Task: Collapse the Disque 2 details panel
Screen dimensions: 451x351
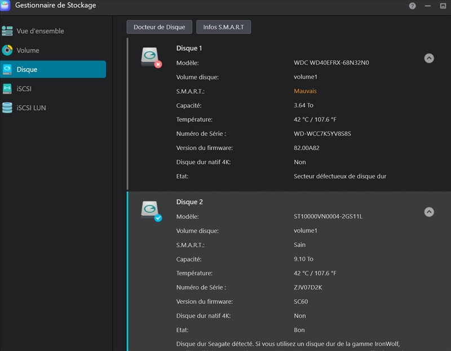Action: [429, 212]
